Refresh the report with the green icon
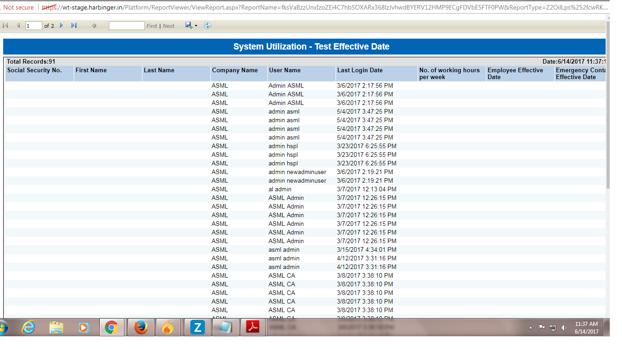The image size is (622, 349). [x=208, y=26]
